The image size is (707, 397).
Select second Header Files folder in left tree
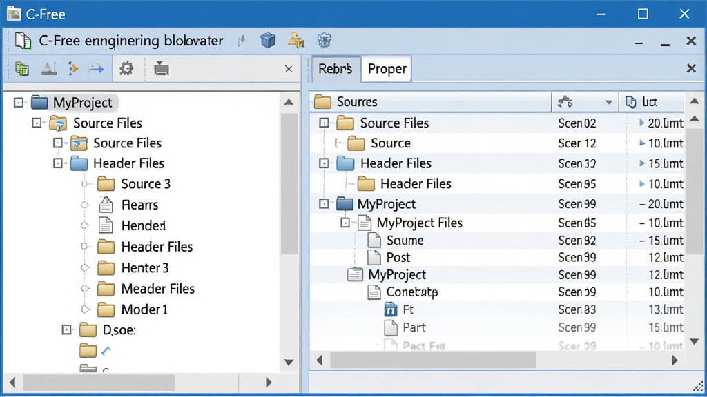point(157,247)
